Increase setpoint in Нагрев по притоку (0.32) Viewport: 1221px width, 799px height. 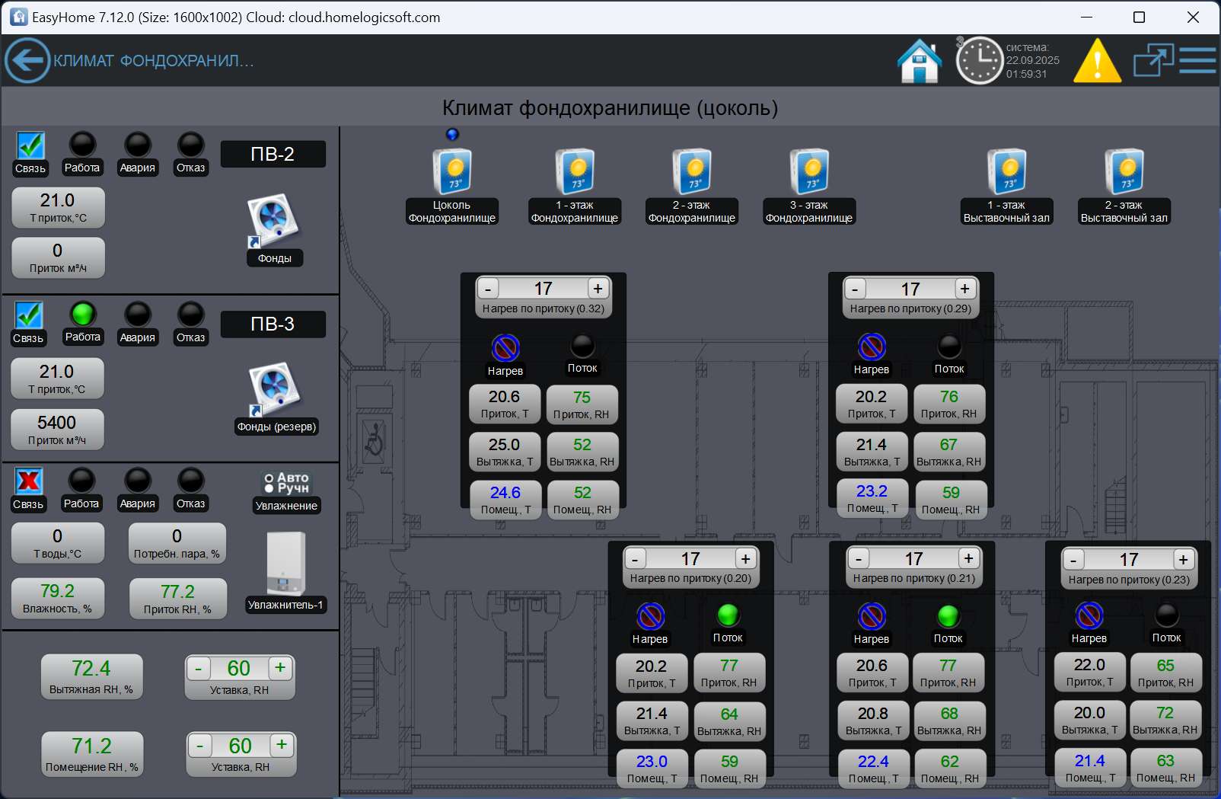(x=598, y=289)
